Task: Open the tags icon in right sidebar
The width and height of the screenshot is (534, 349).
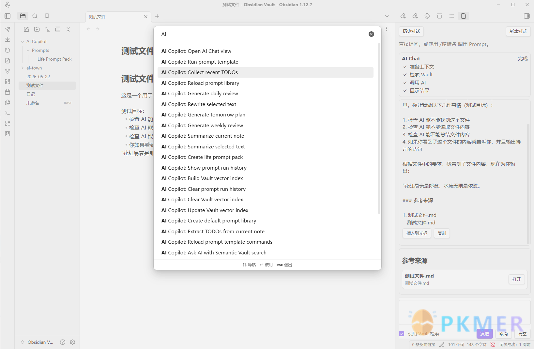Action: tap(427, 16)
